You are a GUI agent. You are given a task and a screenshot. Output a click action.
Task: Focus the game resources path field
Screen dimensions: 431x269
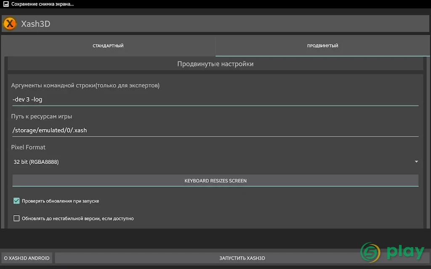(215, 130)
